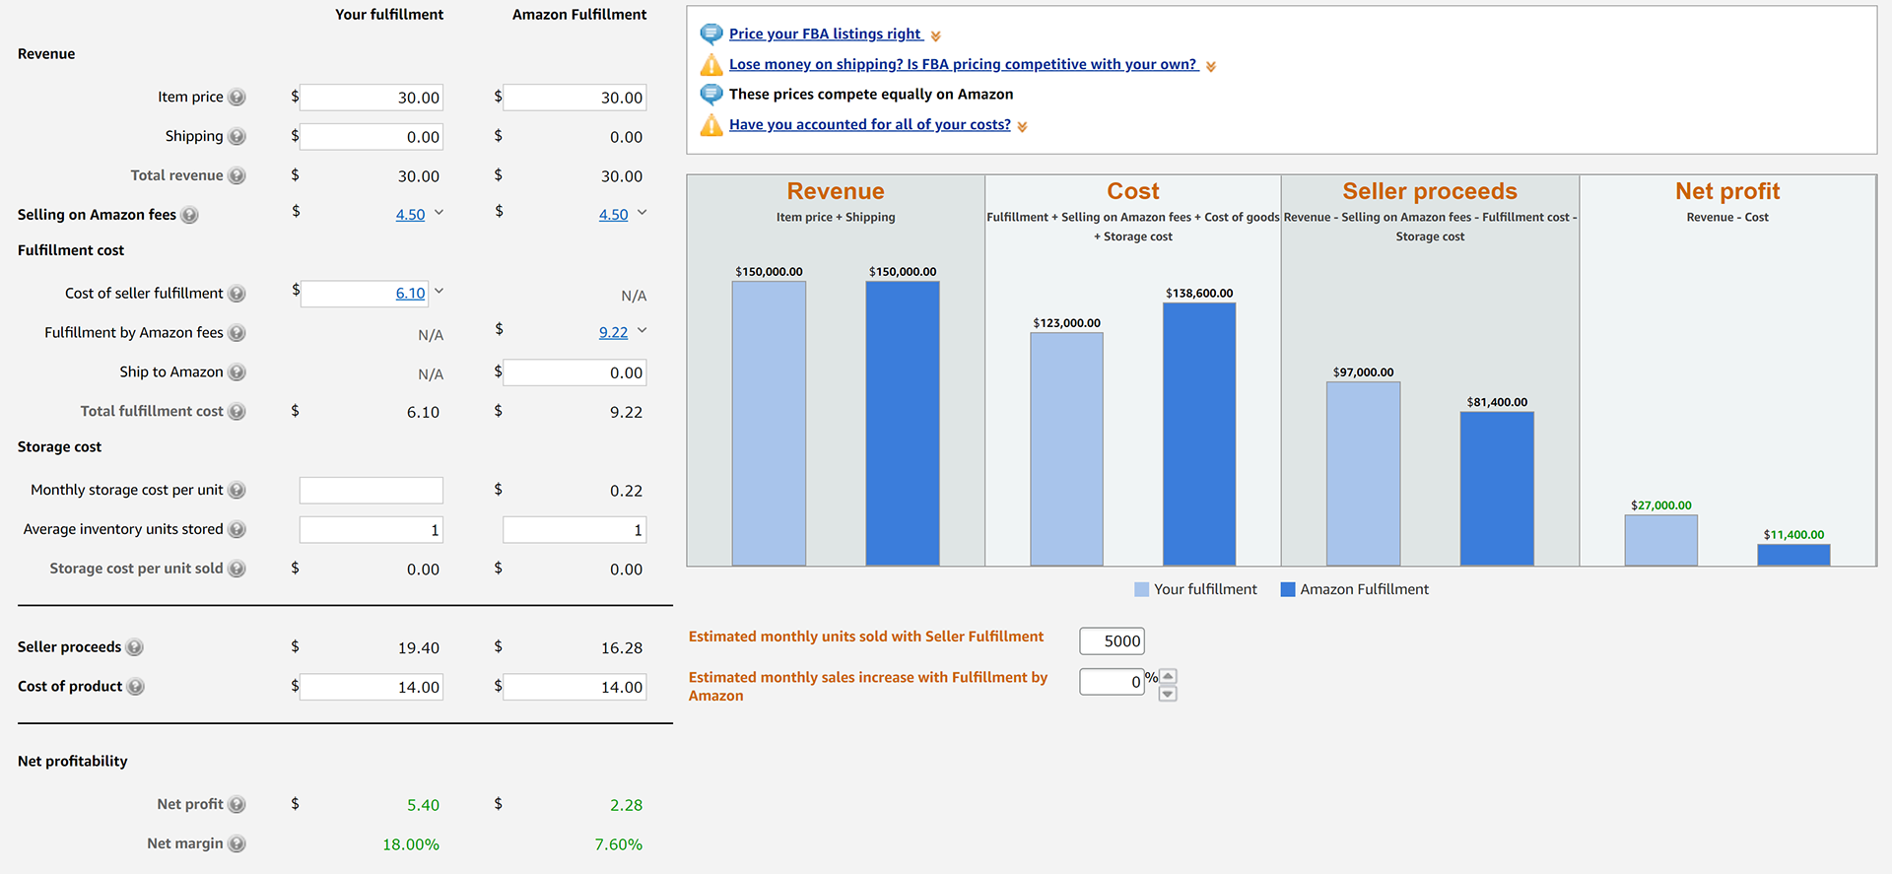Focus the Estimated monthly units sold field
1892x874 pixels.
pos(1113,641)
